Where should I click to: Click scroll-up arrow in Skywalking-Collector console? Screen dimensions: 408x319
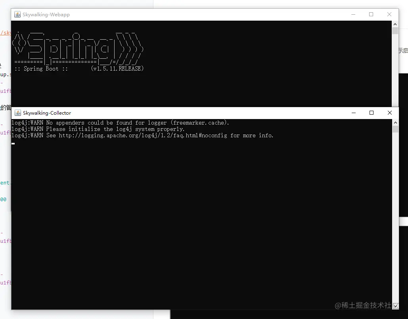click(x=396, y=123)
